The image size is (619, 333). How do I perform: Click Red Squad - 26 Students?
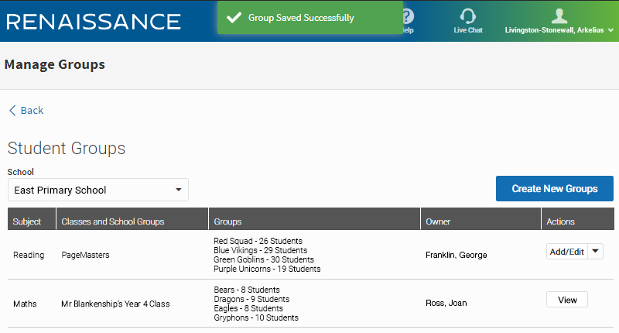[258, 241]
